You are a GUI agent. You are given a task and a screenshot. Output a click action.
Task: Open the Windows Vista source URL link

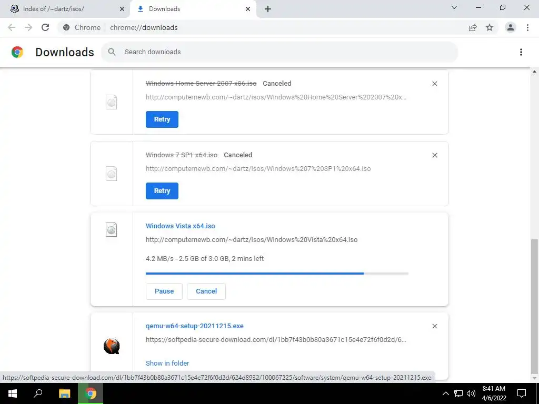pyautogui.click(x=252, y=240)
